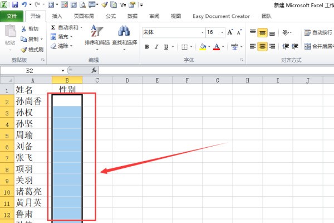
Task: Switch to the 插入 ribbon tab
Action: coord(57,16)
